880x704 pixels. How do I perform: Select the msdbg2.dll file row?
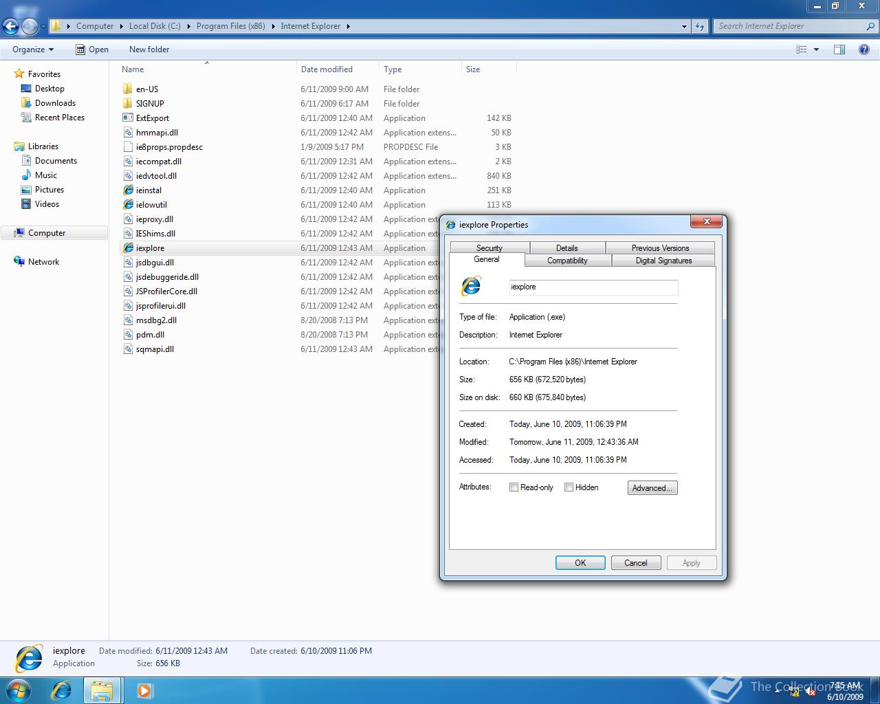[x=280, y=320]
